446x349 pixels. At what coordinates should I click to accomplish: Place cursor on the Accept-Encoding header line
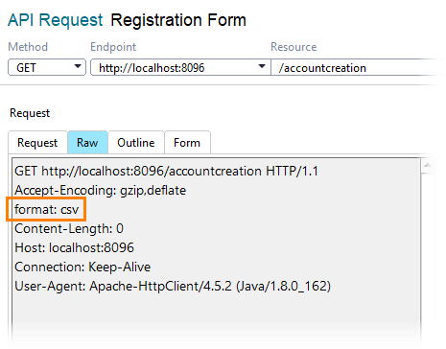point(100,191)
